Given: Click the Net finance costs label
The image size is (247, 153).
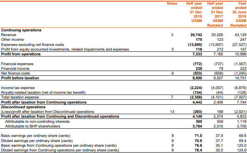Looking at the screenshot, I should [x=15, y=73].
